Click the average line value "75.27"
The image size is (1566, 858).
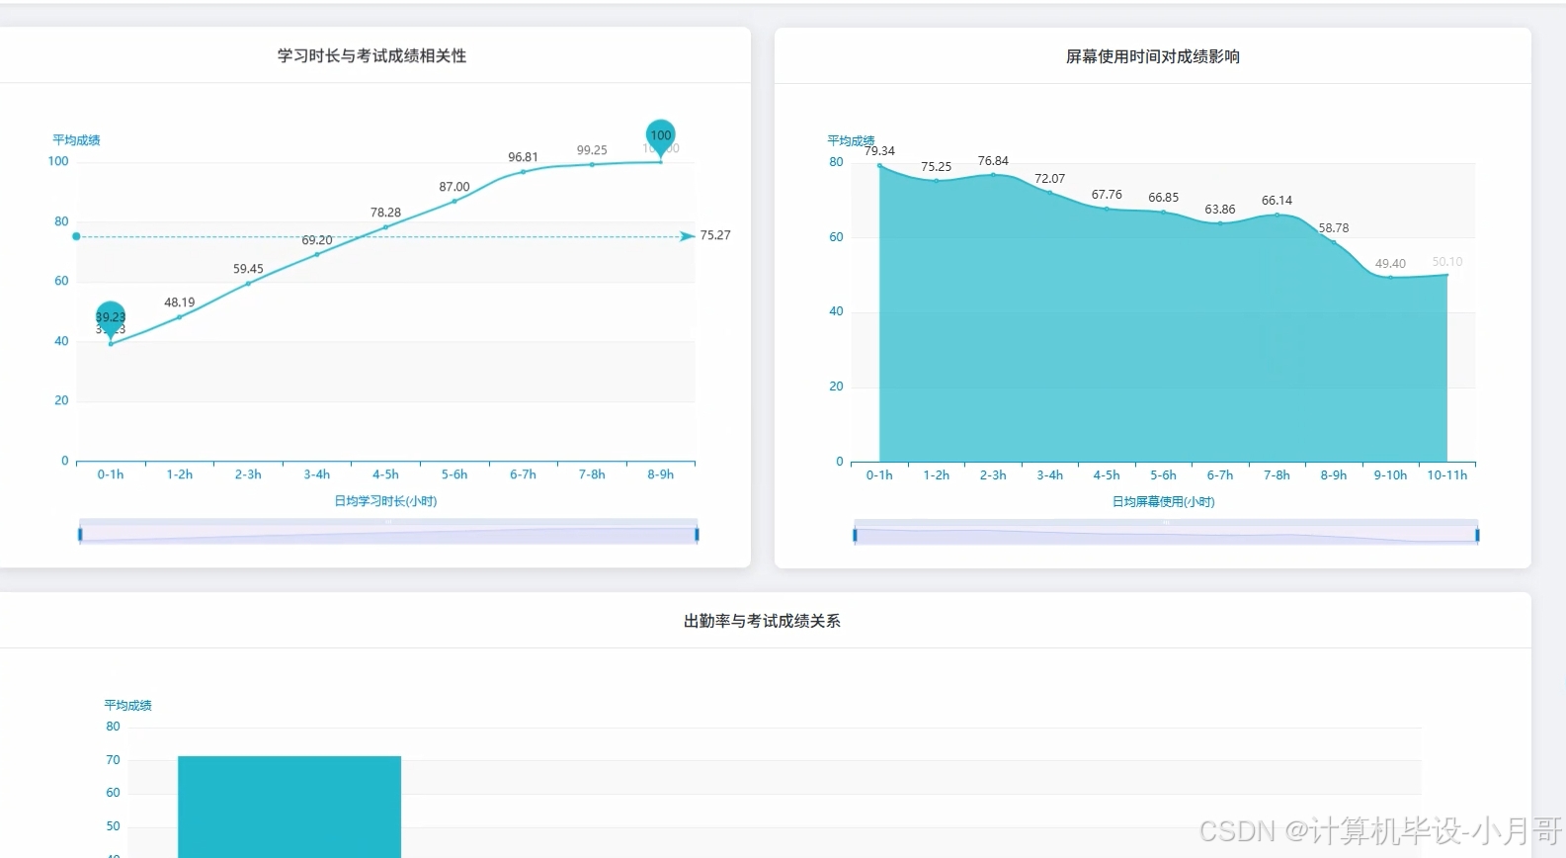click(715, 235)
